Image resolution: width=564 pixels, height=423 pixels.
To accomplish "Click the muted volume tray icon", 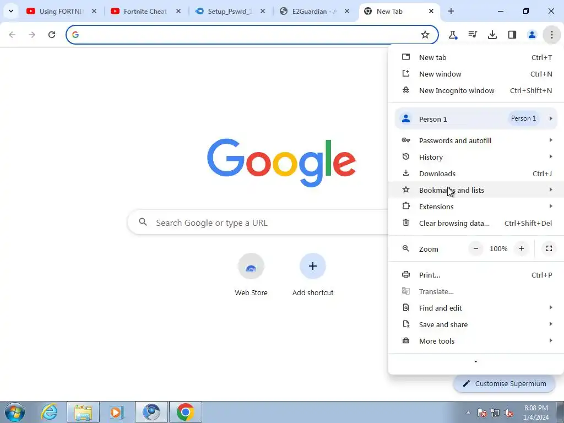I will pyautogui.click(x=508, y=413).
